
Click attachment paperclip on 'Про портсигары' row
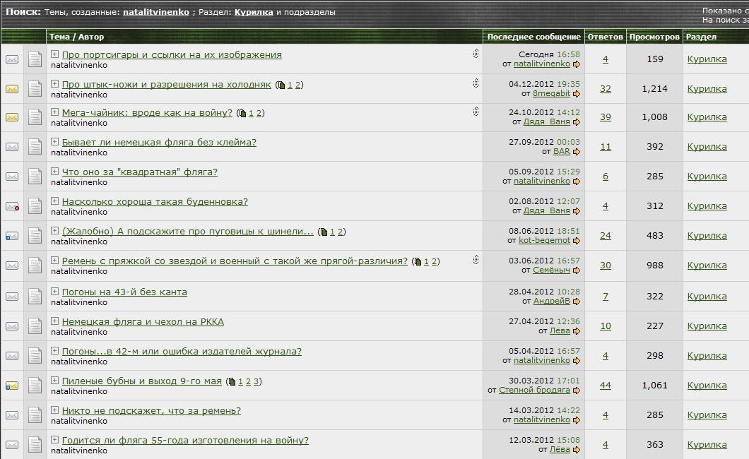pyautogui.click(x=476, y=54)
